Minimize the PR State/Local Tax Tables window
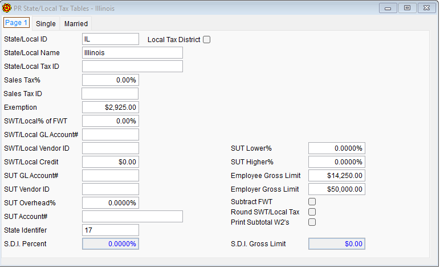The height and width of the screenshot is (269, 440). point(388,8)
